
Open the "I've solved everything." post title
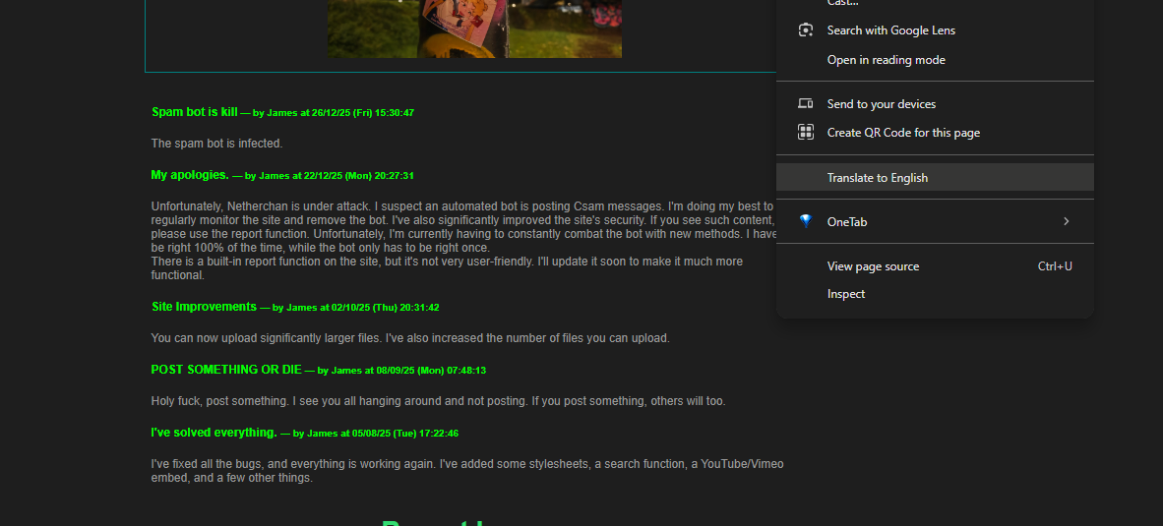coord(214,433)
